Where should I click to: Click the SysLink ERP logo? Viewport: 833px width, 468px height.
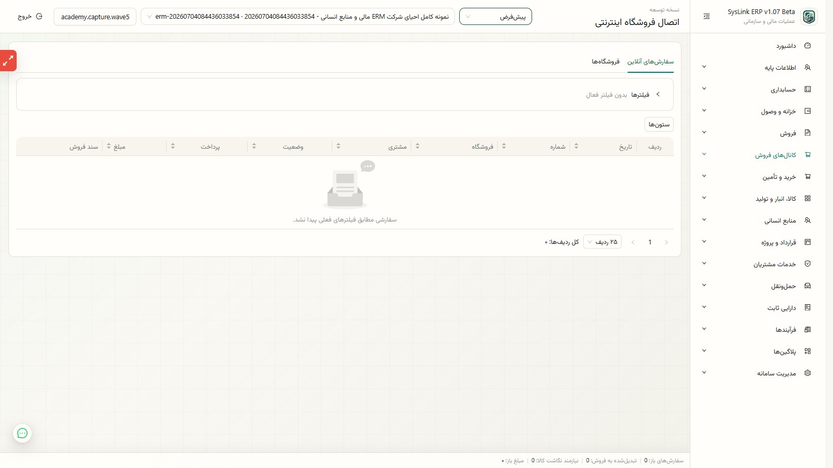(809, 17)
